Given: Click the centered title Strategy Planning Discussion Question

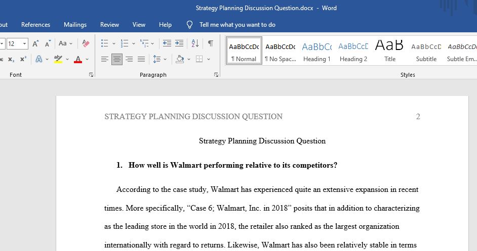Looking at the screenshot, I should point(262,141).
